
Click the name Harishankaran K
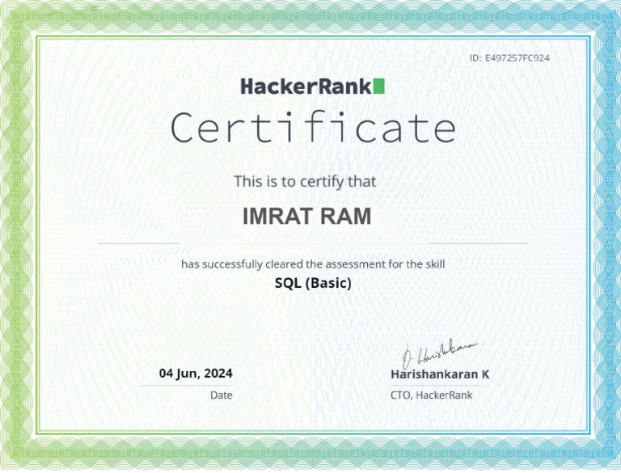tap(440, 374)
